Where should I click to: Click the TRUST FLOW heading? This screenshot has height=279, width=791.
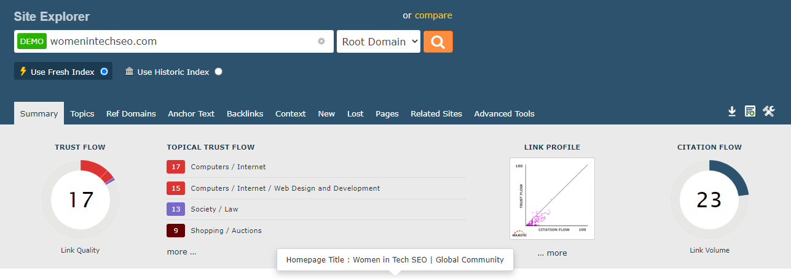tap(80, 147)
